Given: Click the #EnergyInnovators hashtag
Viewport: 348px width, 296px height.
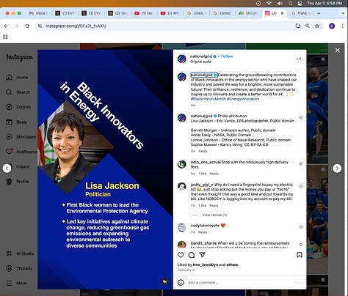Looking at the screenshot, I should coord(243,99).
